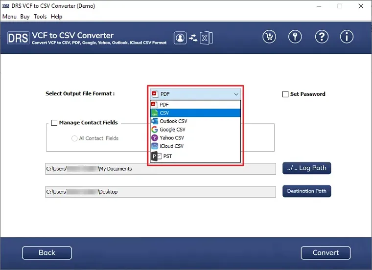
Task: Click the Destination Path button
Action: (306, 191)
